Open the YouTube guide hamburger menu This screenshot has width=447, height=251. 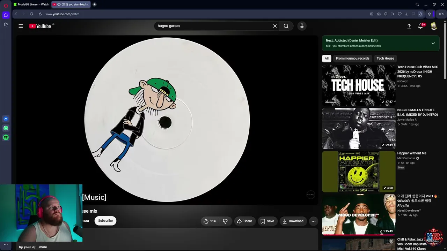[x=21, y=26]
